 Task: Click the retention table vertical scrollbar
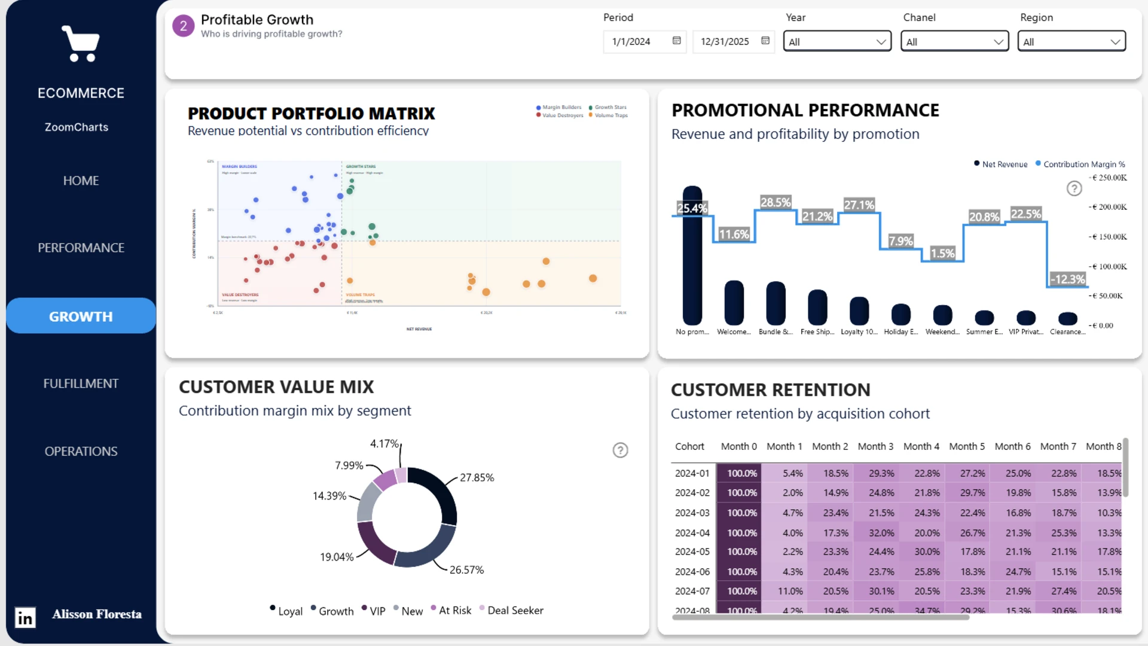[x=1125, y=468]
